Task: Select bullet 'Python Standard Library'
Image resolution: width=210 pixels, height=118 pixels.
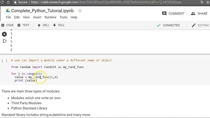Action: pos(29,108)
